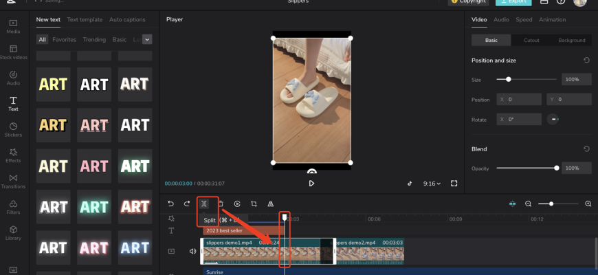Undo the last timeline edit
This screenshot has height=275, width=598.
coord(171,203)
